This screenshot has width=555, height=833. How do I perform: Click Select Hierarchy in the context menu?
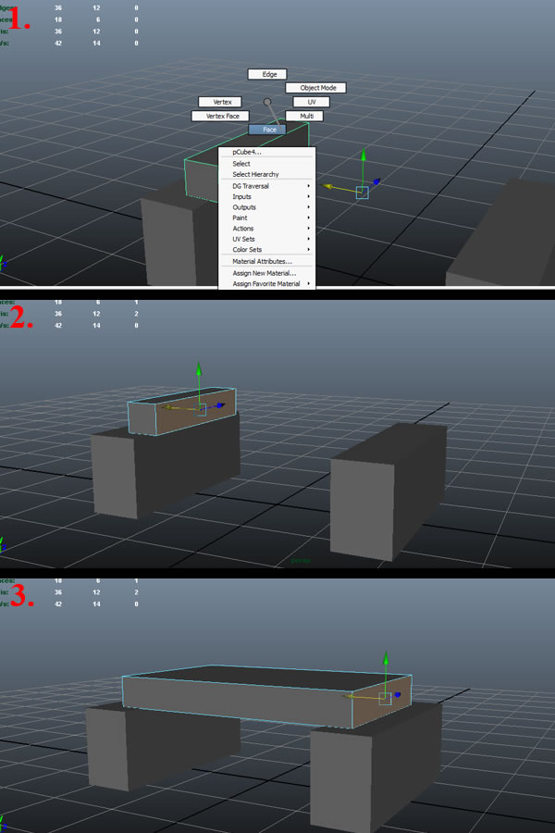click(x=255, y=174)
